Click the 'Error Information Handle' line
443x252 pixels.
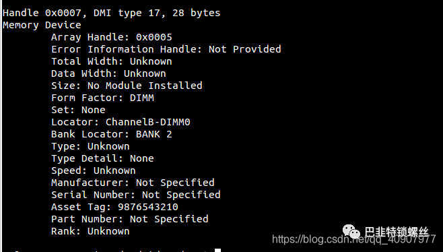(x=166, y=49)
